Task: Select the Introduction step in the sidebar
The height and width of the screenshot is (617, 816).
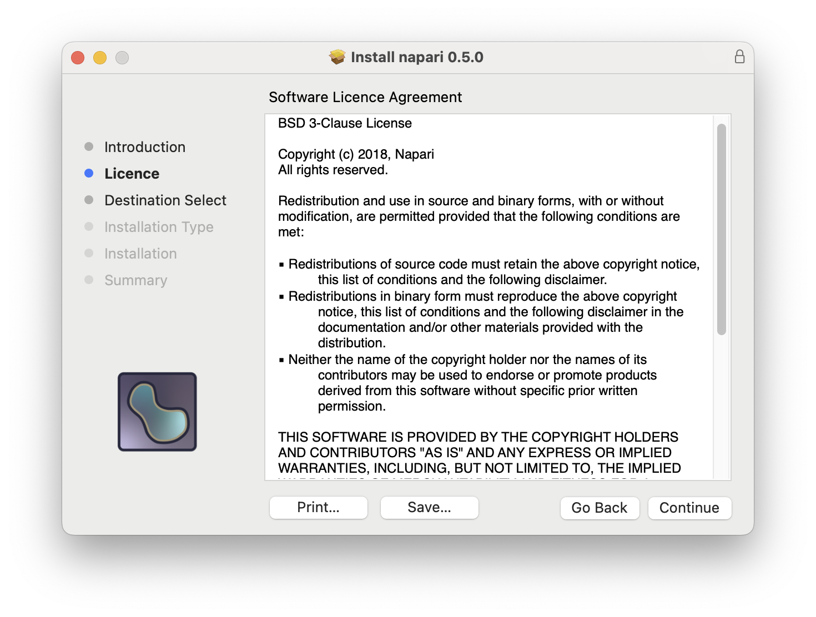Action: click(145, 147)
